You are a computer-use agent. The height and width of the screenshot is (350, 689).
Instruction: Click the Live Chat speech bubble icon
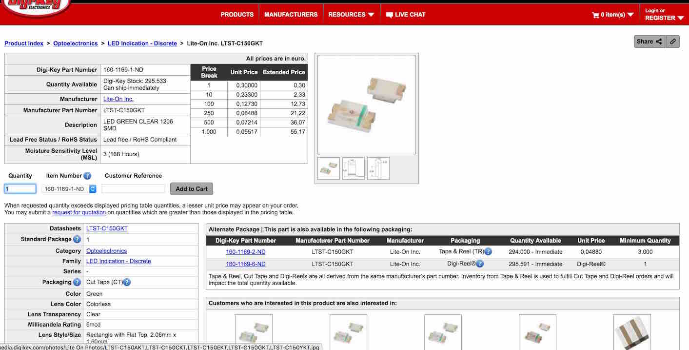389,15
